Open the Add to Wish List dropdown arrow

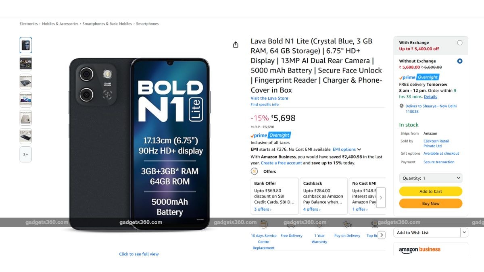point(464,233)
